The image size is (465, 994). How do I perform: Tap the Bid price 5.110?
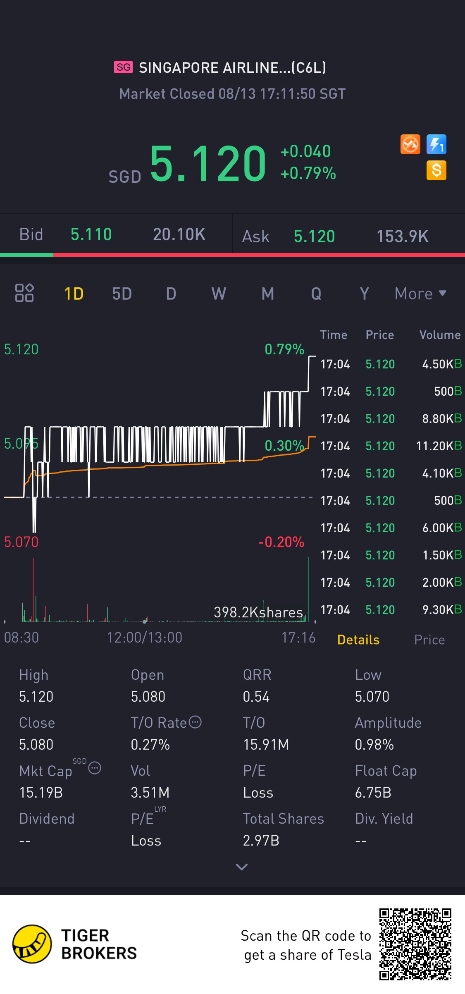[91, 234]
